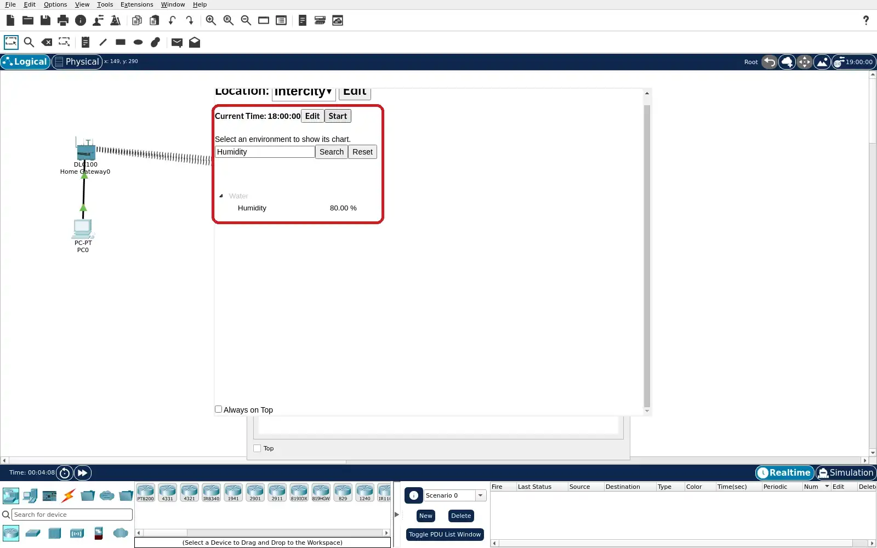Open the Extensions menu
877x548 pixels.
(136, 4)
